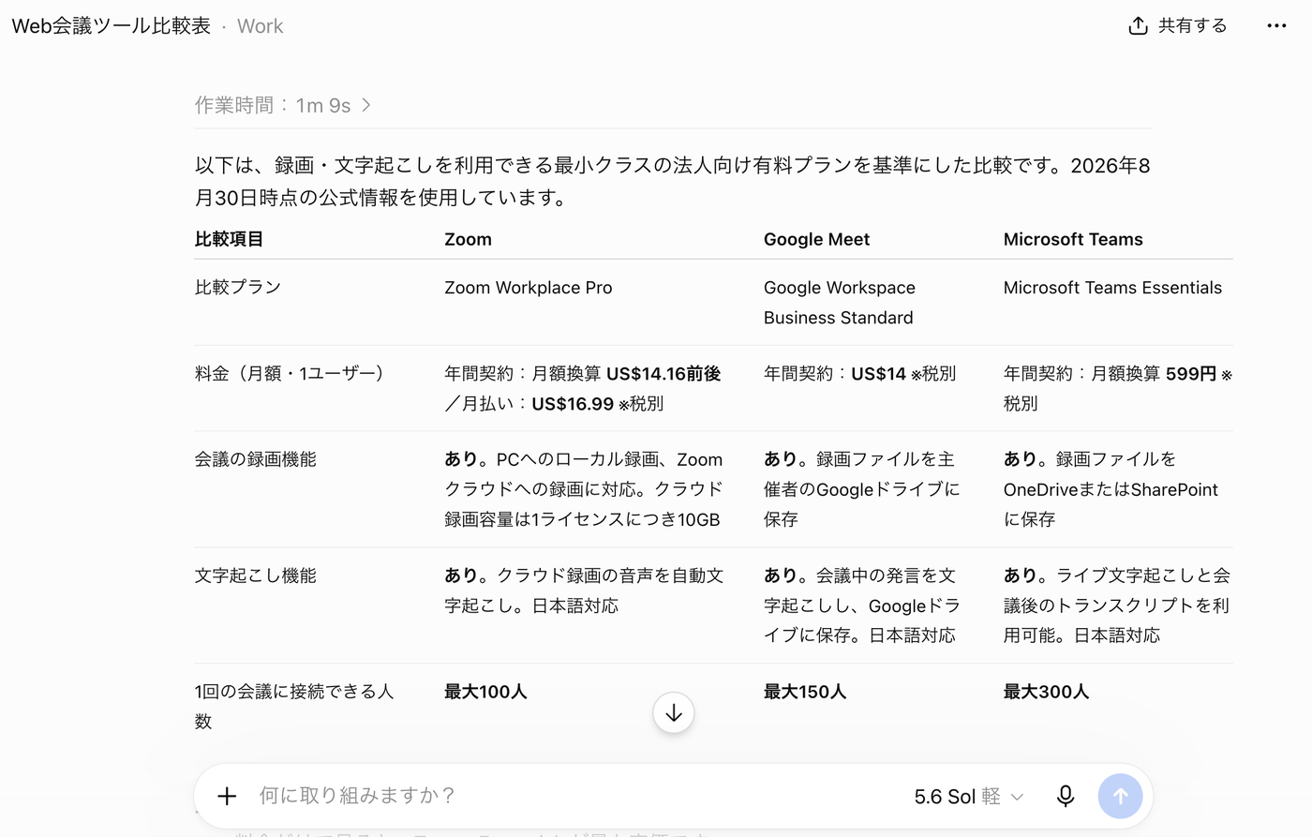Click Google Workspace Business Standard cell
Screen dimensions: 1312x837
840,303
